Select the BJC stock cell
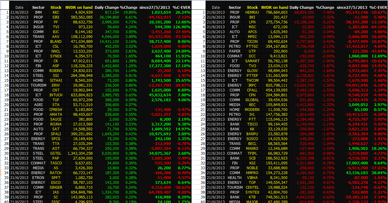Viewport: 388px width, 203px height. click(56, 32)
